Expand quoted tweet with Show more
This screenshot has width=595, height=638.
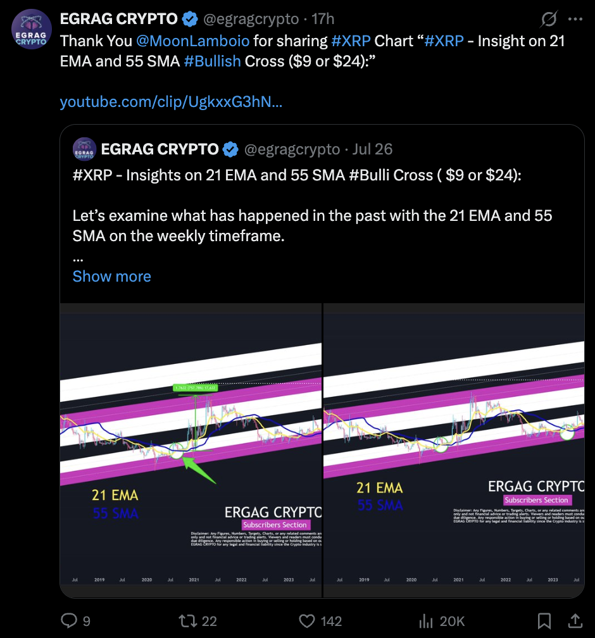point(111,276)
